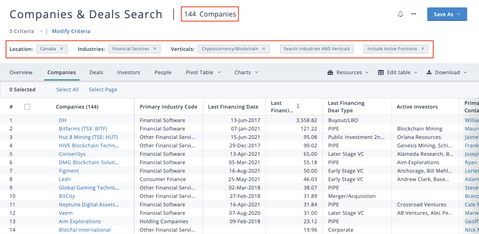
Task: Open the Veem company link
Action: point(65,213)
